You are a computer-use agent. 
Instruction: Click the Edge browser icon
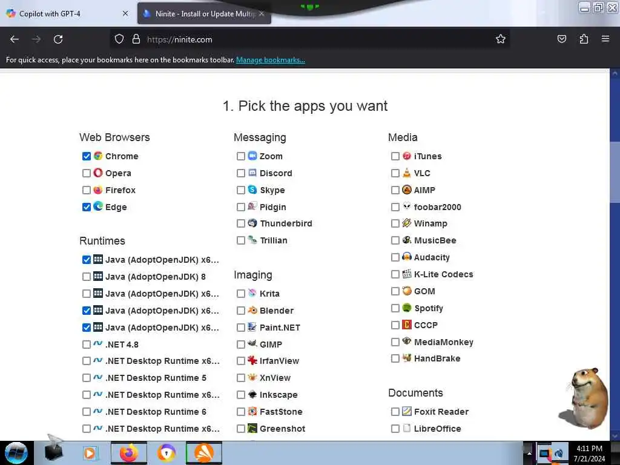98,206
